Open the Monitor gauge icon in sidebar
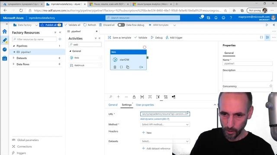This screenshot has width=277, height=155. 5,50
